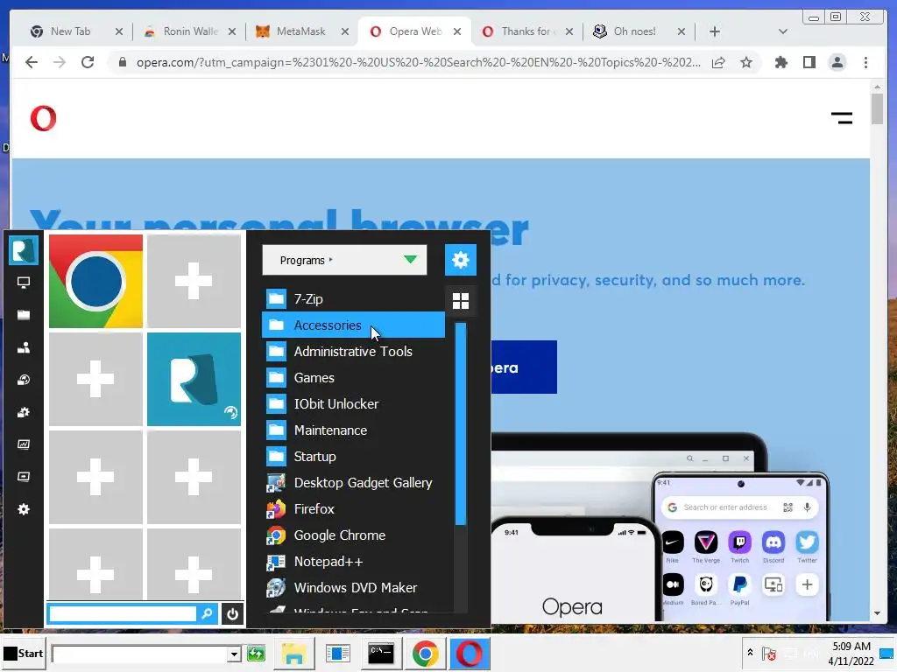
Task: Click the start menu search magnifier
Action: 207,613
